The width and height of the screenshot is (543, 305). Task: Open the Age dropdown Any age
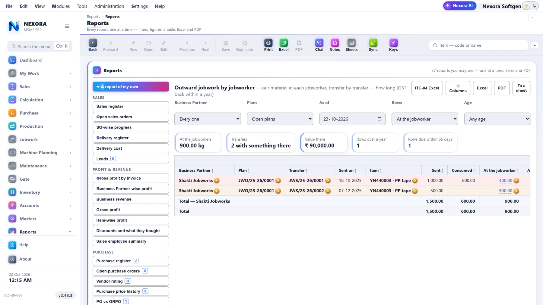pyautogui.click(x=497, y=119)
